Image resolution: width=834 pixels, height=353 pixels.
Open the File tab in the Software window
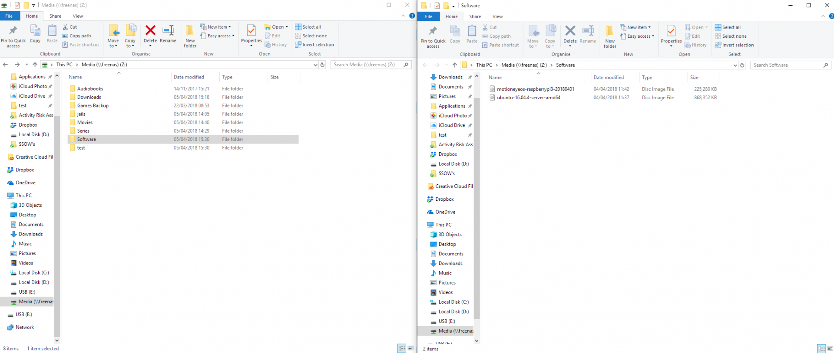(x=429, y=16)
